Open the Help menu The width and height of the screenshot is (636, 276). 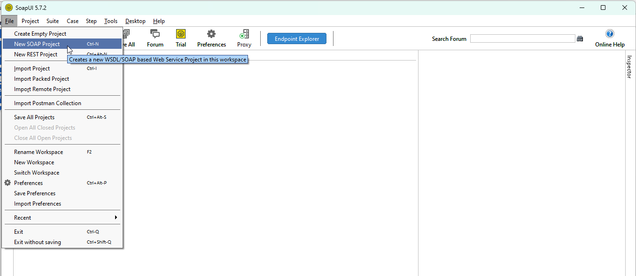coord(159,21)
